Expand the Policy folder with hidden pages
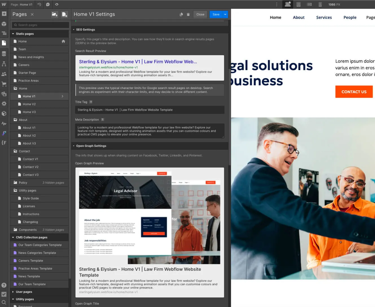This screenshot has width=375, height=307. pyautogui.click(x=39, y=183)
